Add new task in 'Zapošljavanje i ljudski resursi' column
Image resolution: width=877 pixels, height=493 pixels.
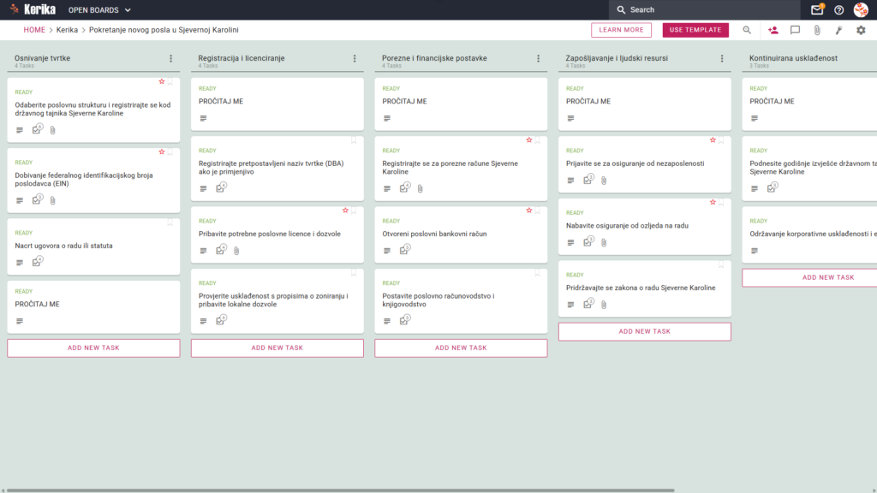click(x=644, y=331)
